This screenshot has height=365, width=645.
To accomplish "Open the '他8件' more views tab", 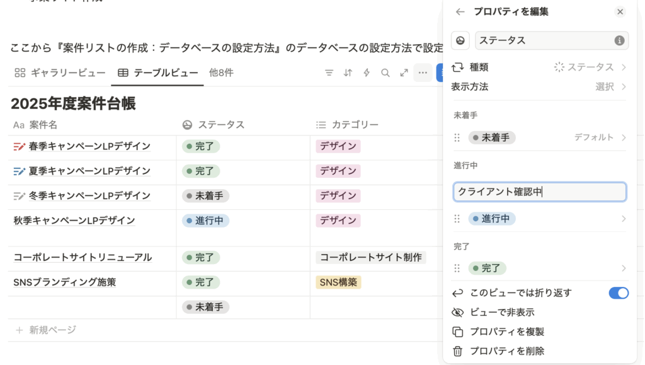I will click(221, 73).
